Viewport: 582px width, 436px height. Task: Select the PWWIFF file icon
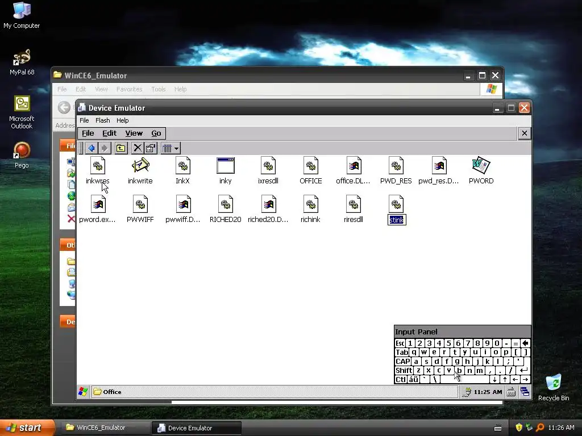coord(140,204)
